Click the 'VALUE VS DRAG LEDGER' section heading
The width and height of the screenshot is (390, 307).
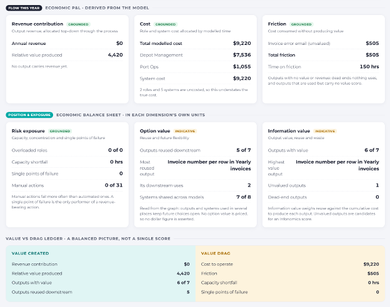pos(88,239)
